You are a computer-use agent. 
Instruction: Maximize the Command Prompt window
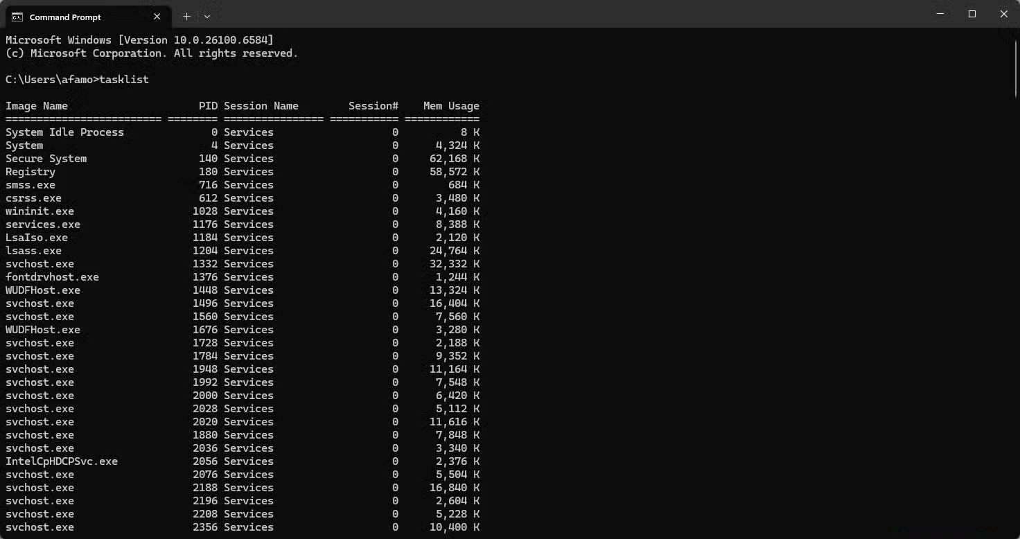point(972,13)
